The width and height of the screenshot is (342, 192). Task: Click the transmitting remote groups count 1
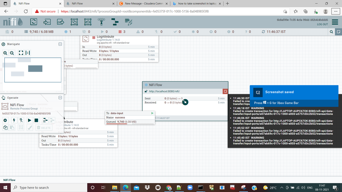point(68,32)
